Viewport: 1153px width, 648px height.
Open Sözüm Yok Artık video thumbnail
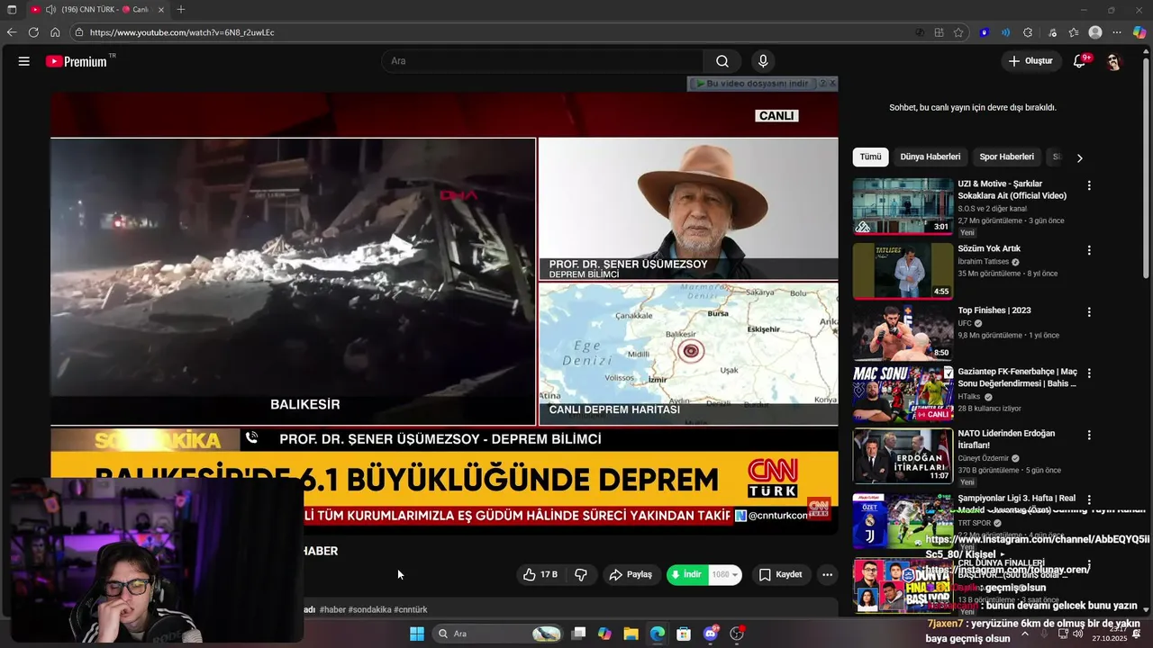(903, 271)
